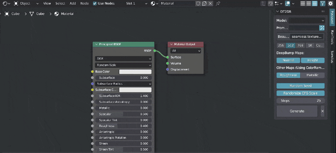This screenshot has height=153, width=336.
Task: Click the funnel filter icon
Action: (x=323, y=3)
